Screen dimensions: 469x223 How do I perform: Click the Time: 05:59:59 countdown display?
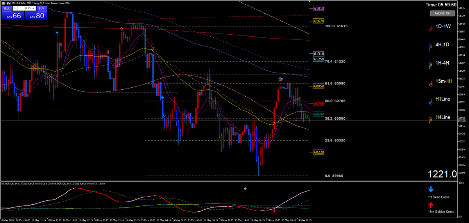tap(441, 5)
